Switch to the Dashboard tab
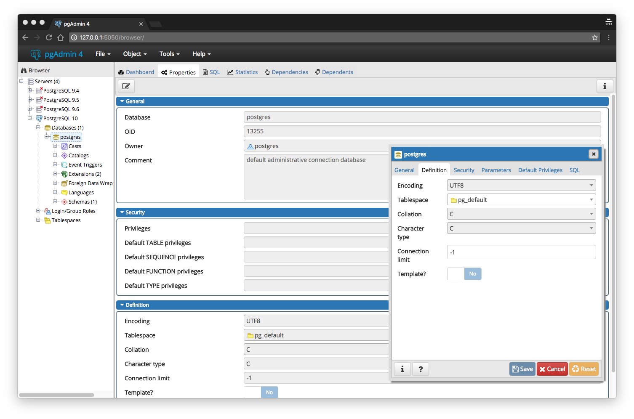Image resolution: width=634 pixels, height=419 pixels. coord(136,72)
